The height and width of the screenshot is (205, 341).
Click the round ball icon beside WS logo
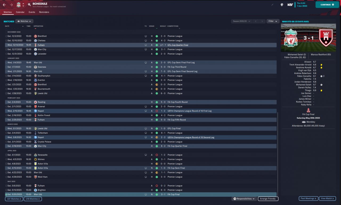(x=282, y=5)
